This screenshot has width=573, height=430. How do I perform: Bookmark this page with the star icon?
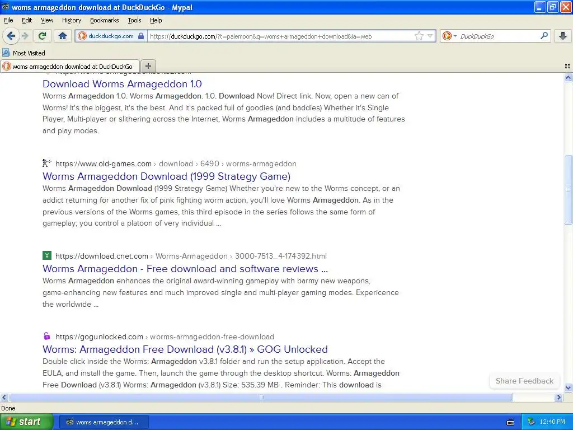click(x=419, y=36)
